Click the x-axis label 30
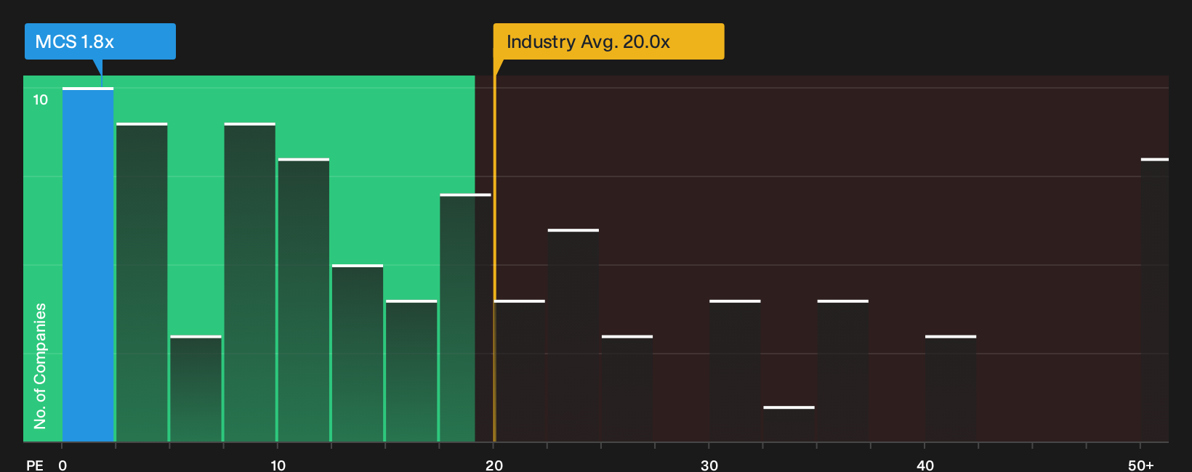The height and width of the screenshot is (472, 1192). (709, 465)
